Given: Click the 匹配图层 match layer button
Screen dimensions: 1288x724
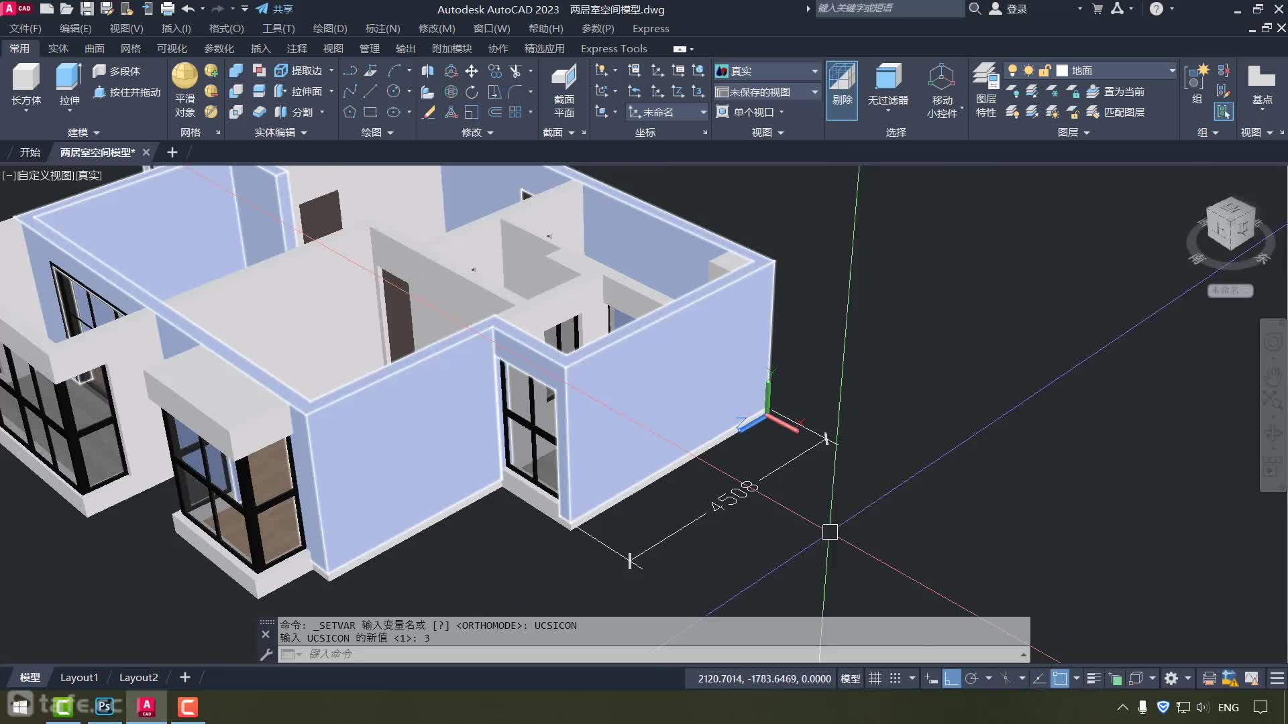Looking at the screenshot, I should click(1116, 112).
